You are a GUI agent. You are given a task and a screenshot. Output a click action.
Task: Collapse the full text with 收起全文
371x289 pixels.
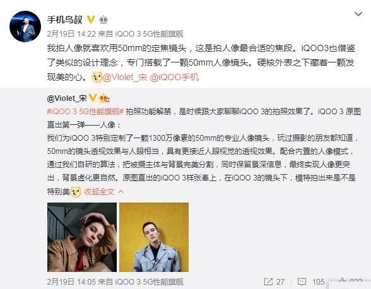pos(100,191)
